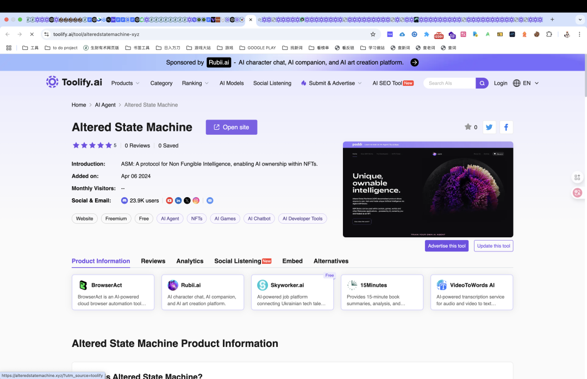
Task: Share to Facebook via f icon
Action: tap(506, 127)
